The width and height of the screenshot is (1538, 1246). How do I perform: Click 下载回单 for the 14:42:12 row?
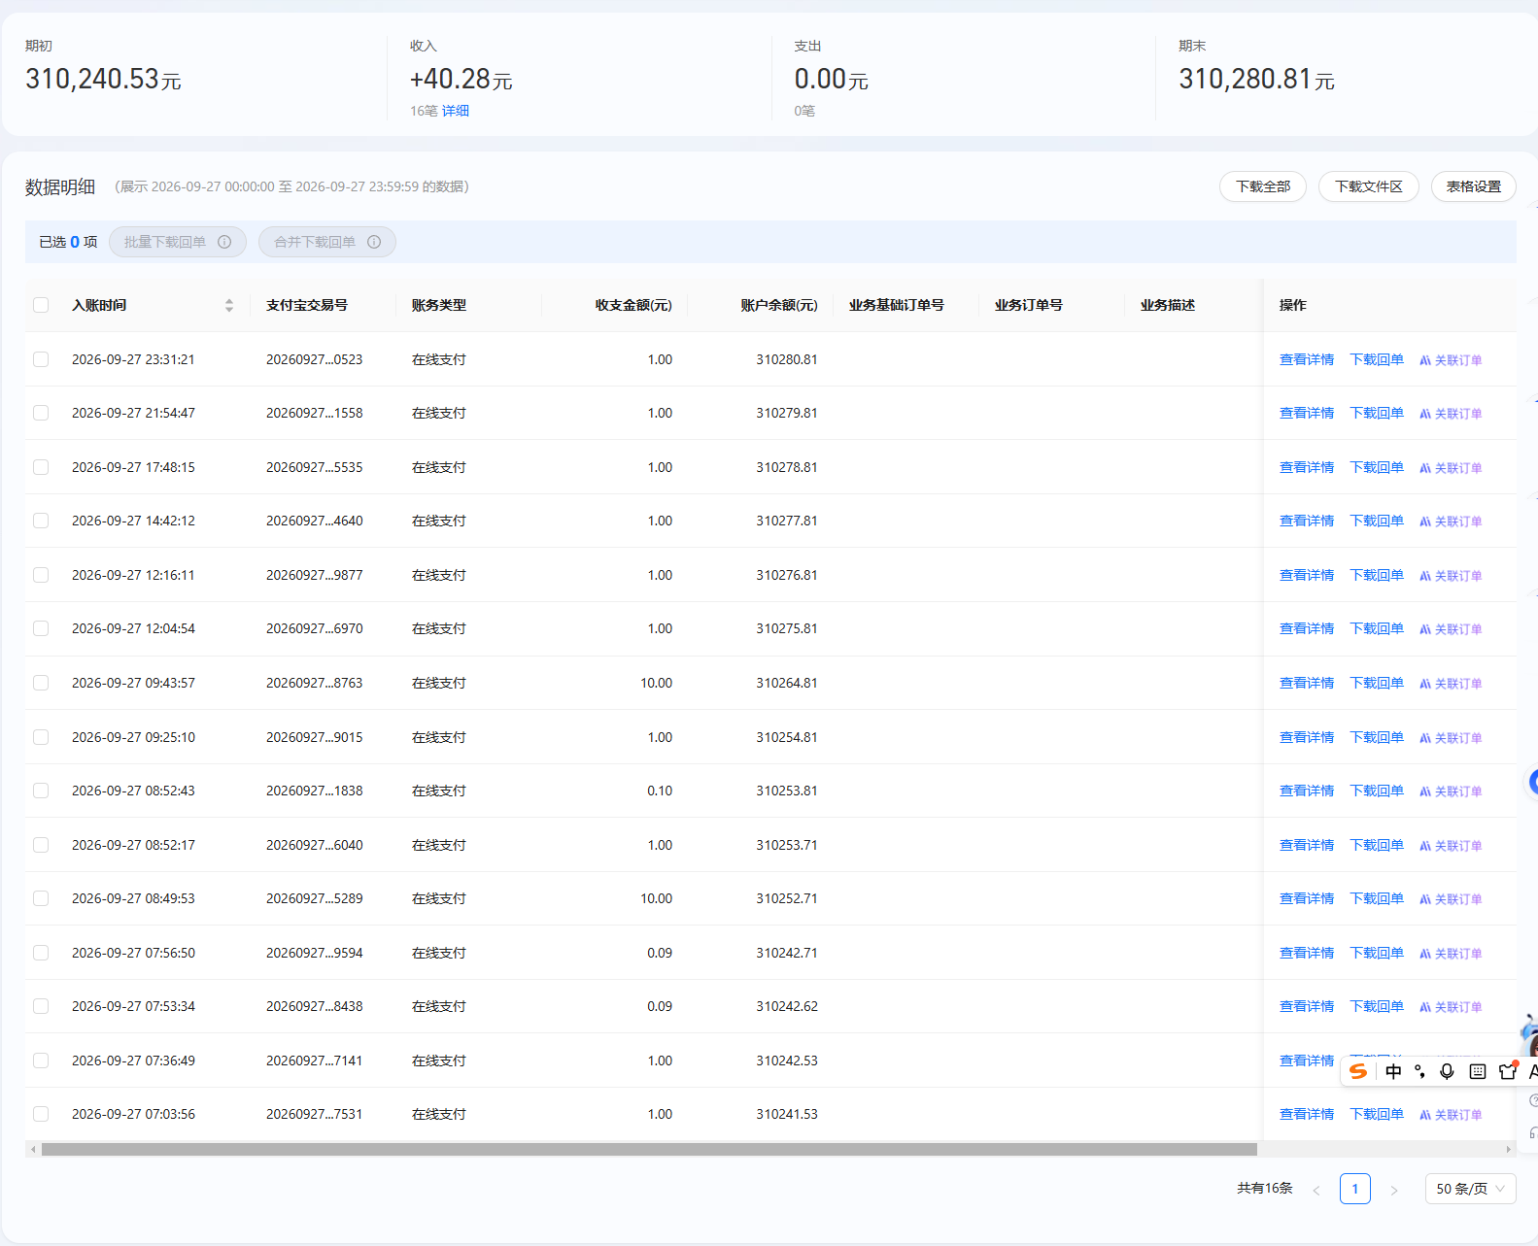coord(1377,521)
